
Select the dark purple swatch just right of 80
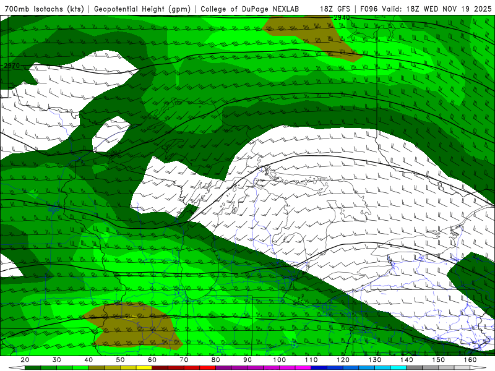coord(223,368)
